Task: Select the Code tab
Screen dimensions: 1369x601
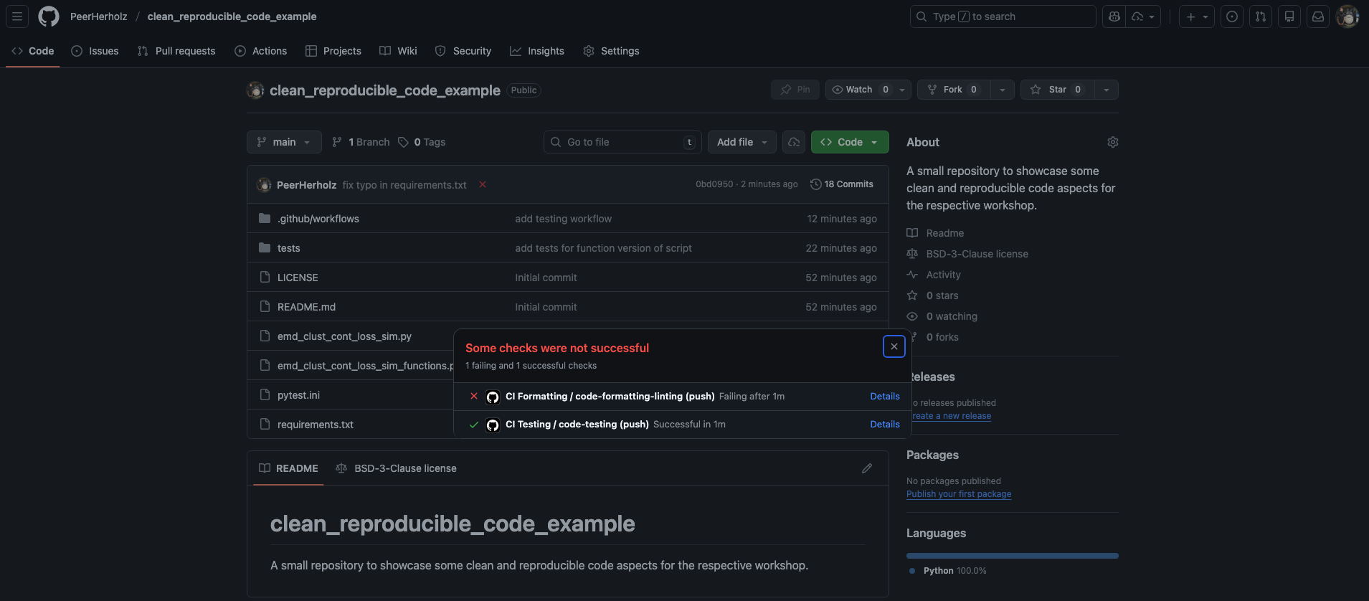Action: (x=33, y=51)
